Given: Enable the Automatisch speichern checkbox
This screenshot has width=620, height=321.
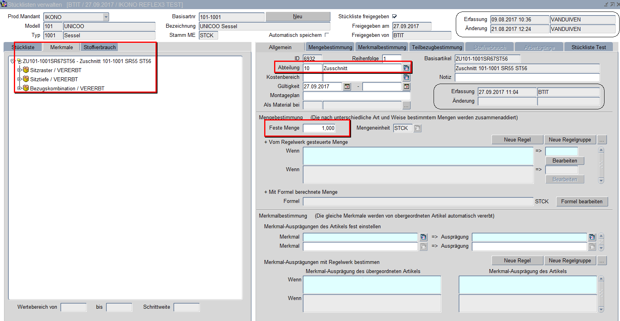Looking at the screenshot, I should pos(327,35).
